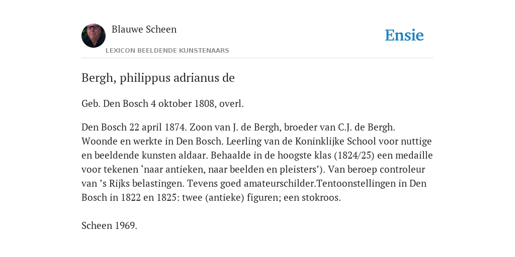Open the Blauwe Scheen author name
This screenshot has height=257, width=515.
click(144, 29)
